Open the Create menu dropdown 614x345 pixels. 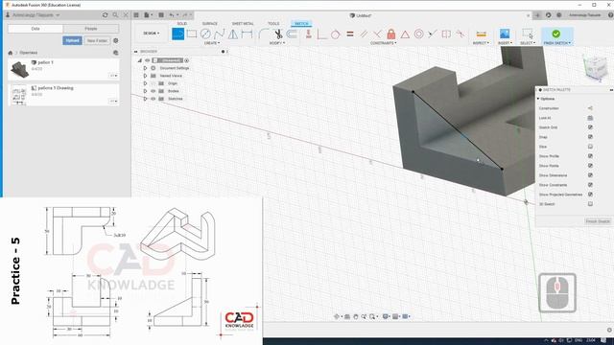click(212, 43)
